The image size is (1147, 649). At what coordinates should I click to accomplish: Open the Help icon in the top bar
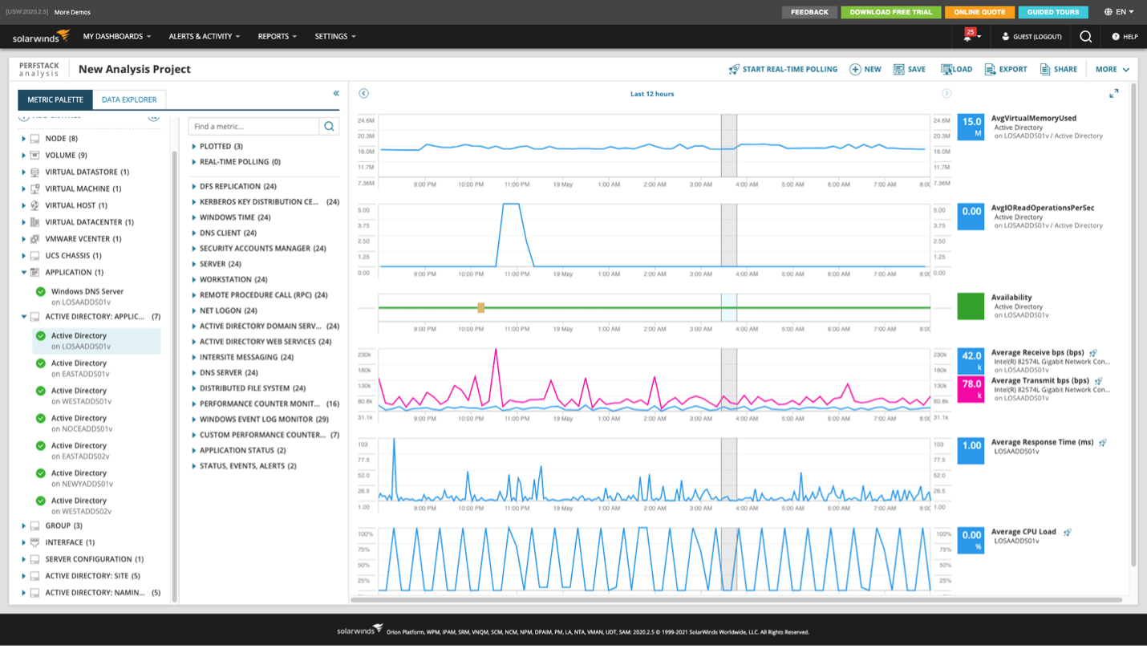[1115, 36]
